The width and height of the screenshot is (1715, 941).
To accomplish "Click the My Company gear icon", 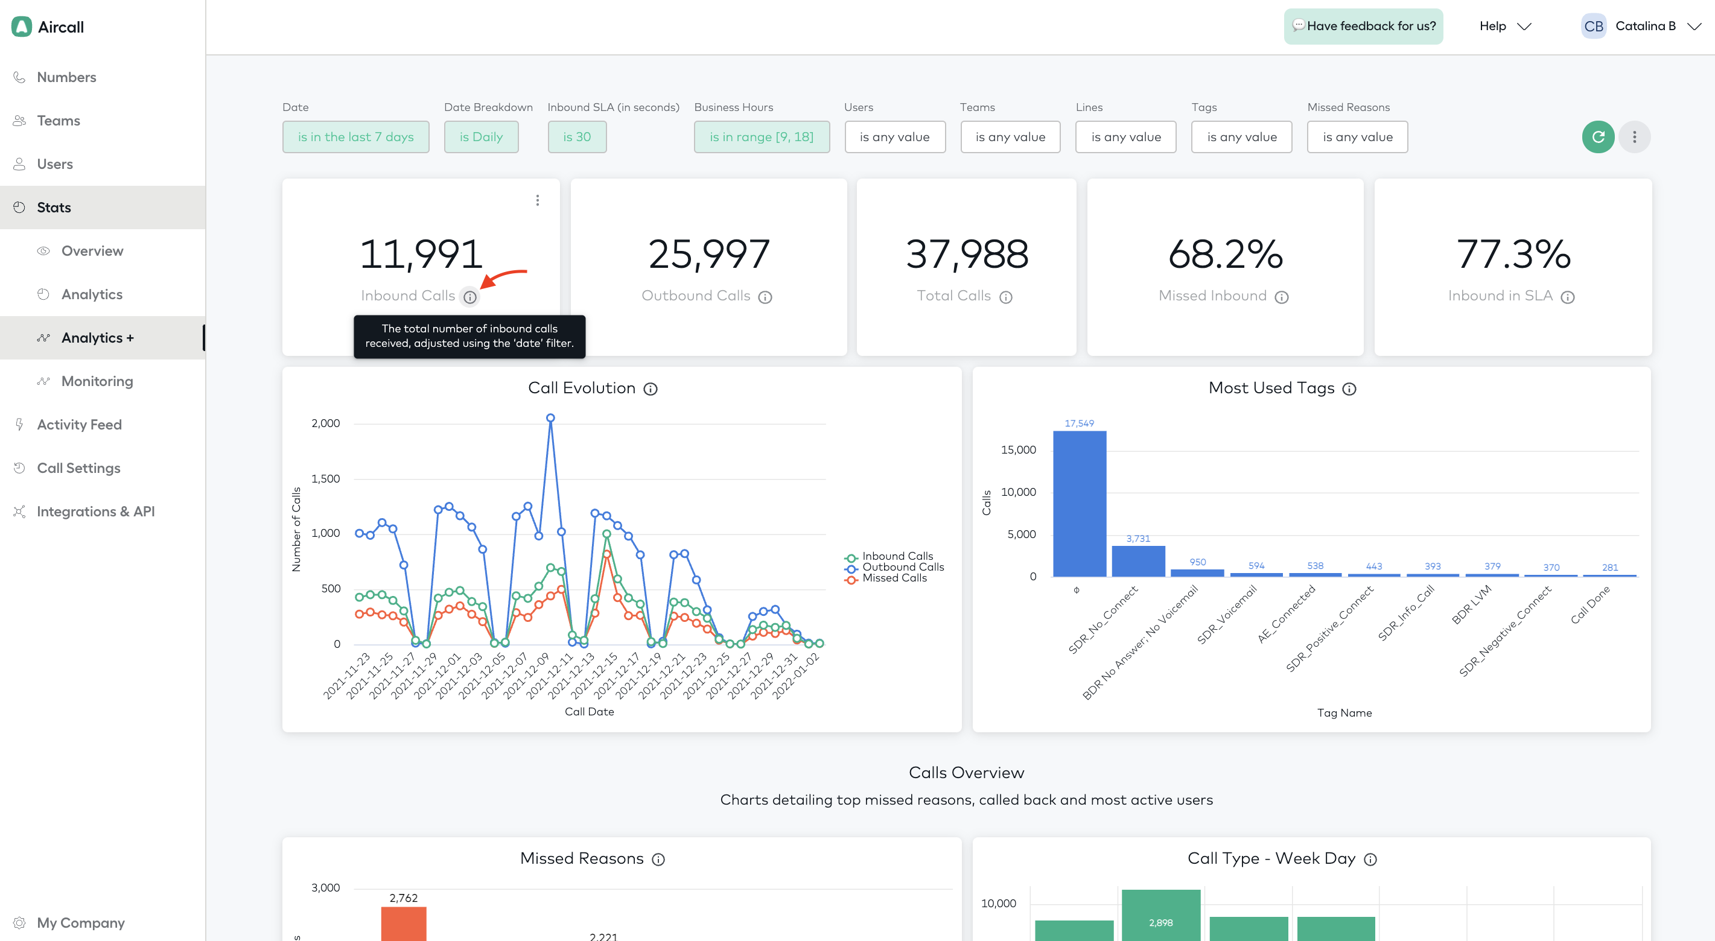I will pyautogui.click(x=19, y=922).
